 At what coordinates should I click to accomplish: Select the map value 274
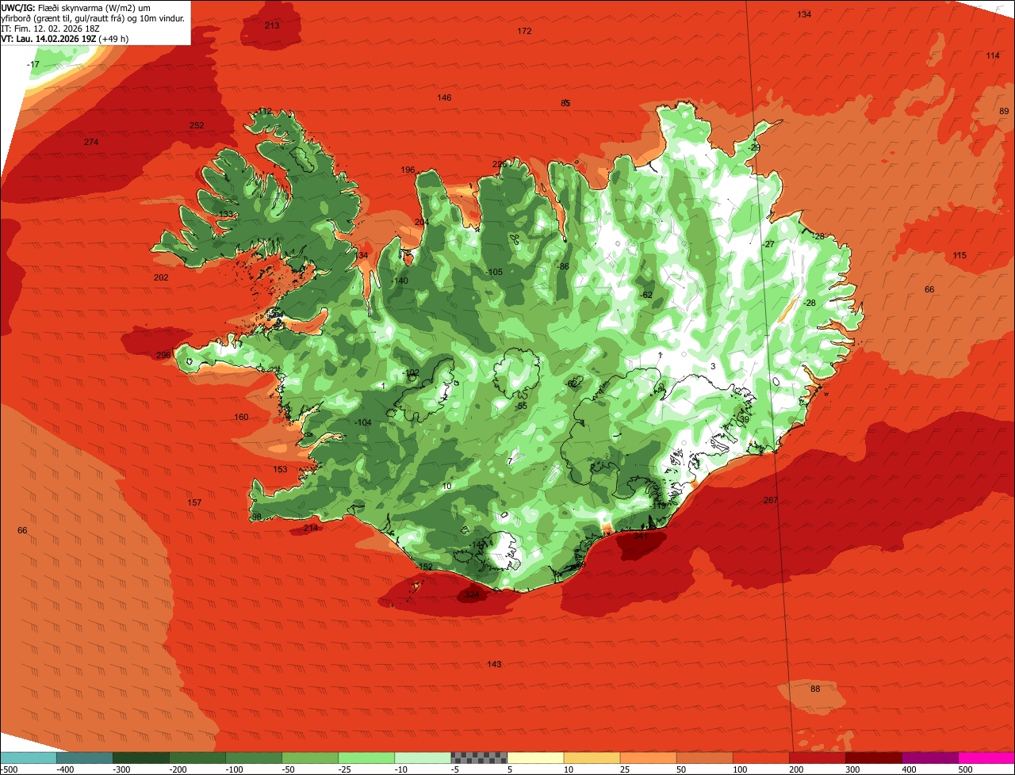91,142
